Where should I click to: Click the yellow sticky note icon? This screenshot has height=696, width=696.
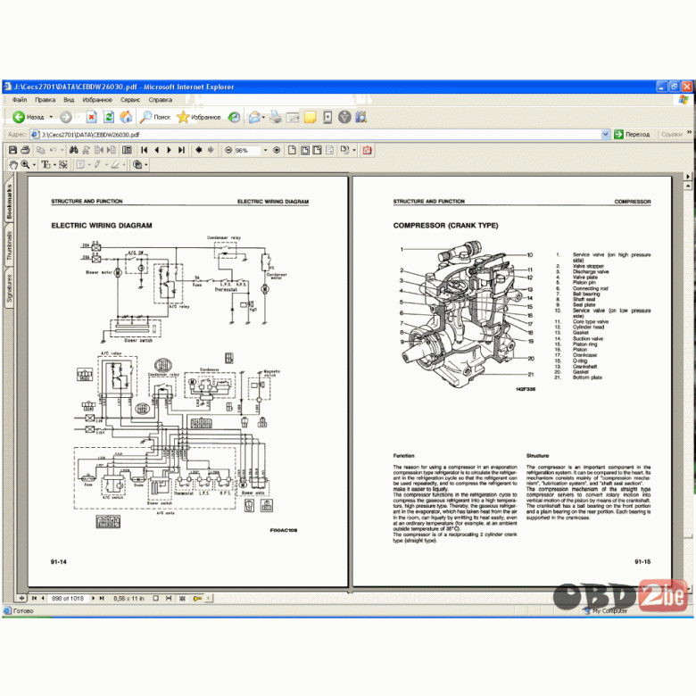pyautogui.click(x=310, y=117)
